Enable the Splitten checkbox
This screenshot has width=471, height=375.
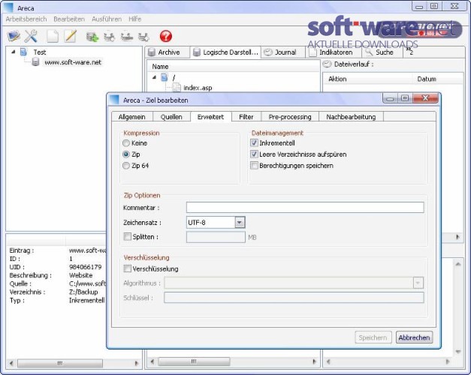128,237
